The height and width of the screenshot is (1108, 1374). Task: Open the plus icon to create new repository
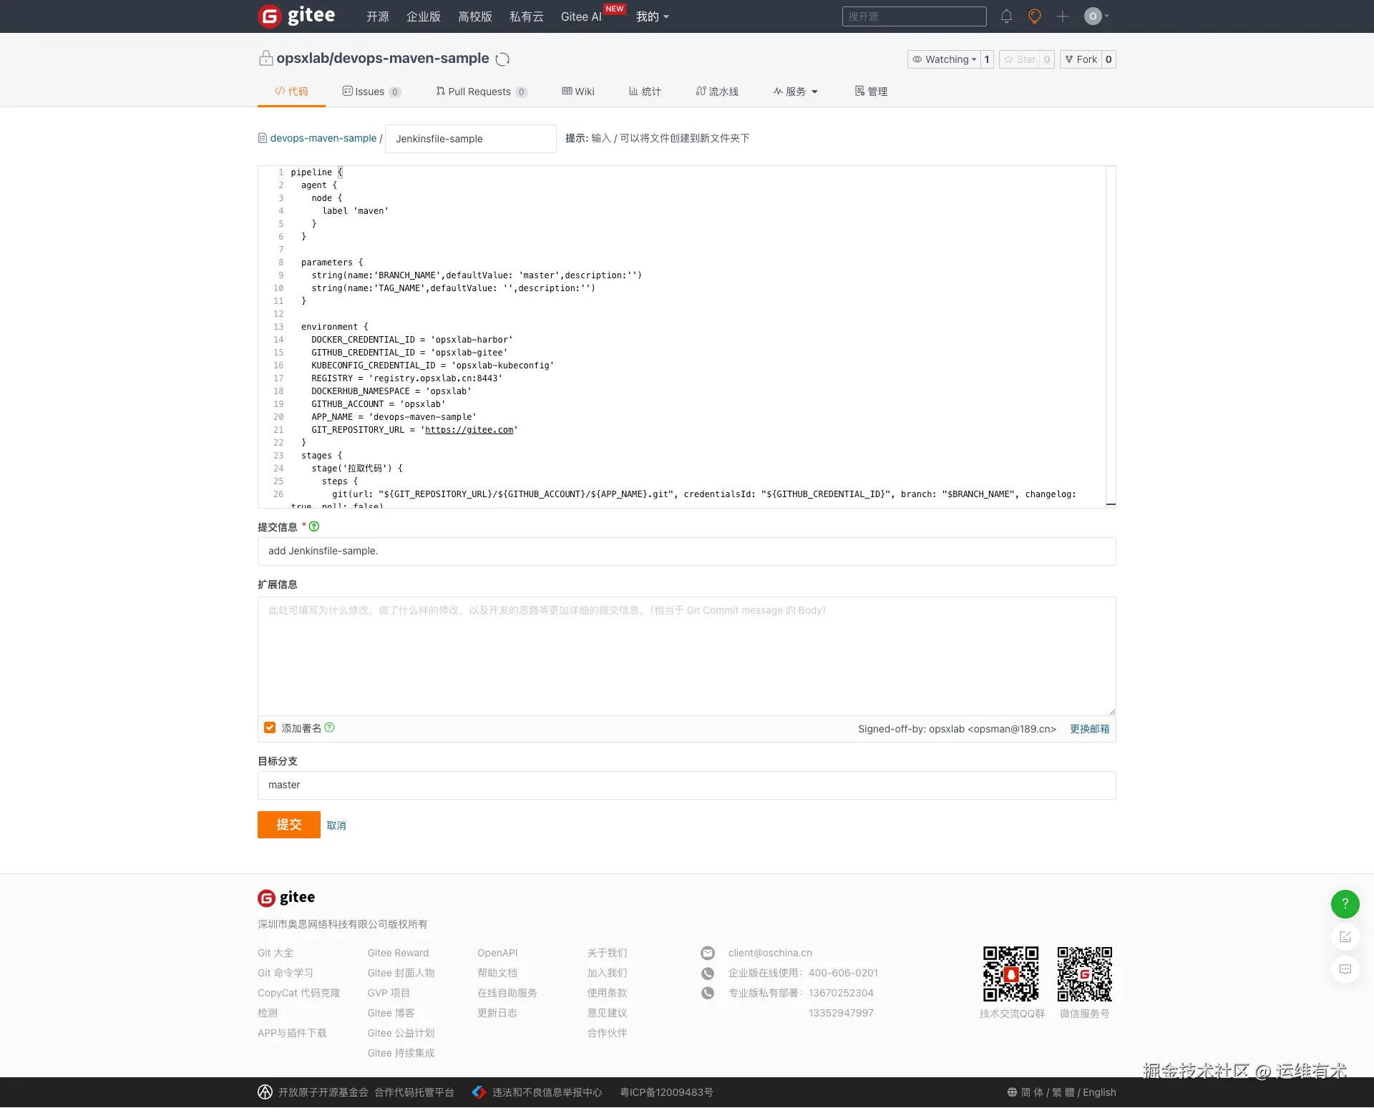pyautogui.click(x=1062, y=16)
